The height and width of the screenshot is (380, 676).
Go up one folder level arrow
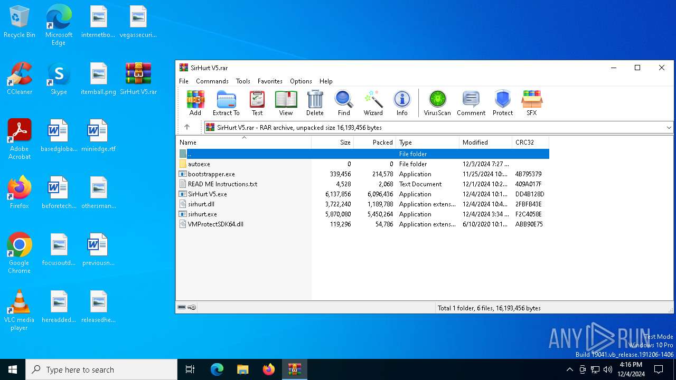tap(187, 127)
